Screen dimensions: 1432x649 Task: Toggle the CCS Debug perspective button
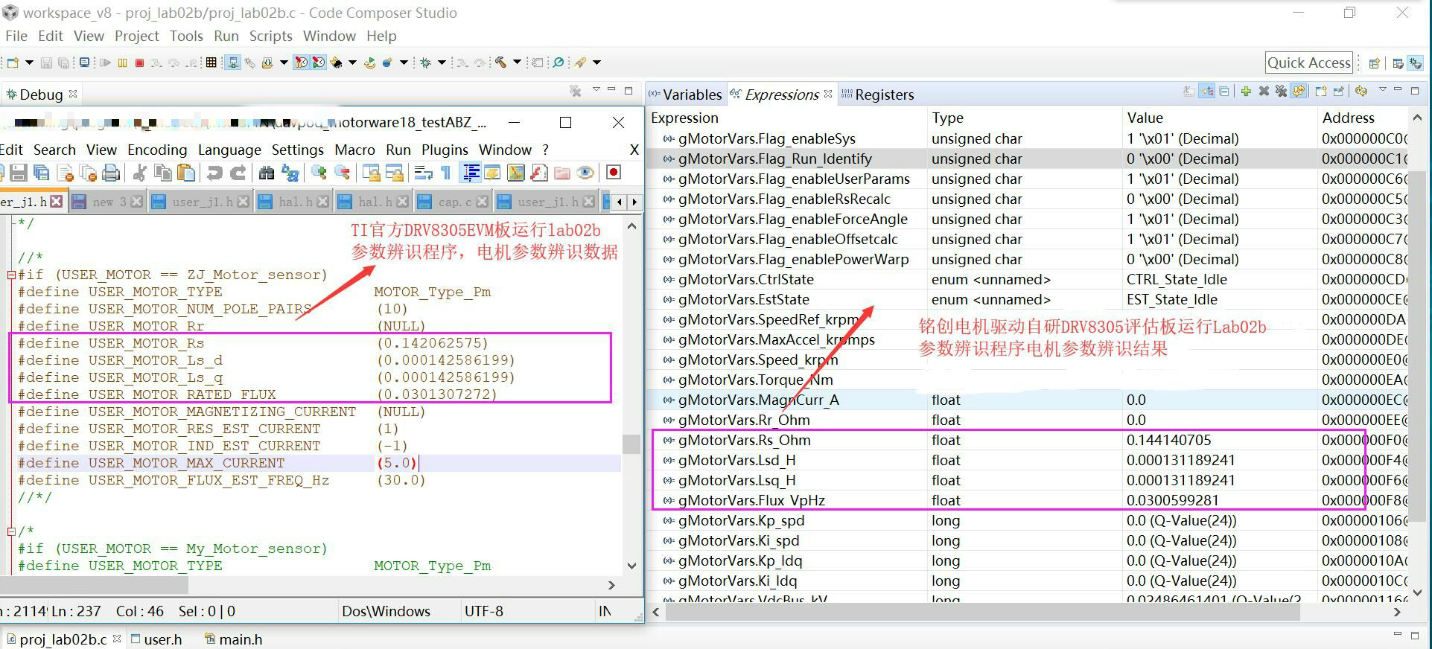1416,63
